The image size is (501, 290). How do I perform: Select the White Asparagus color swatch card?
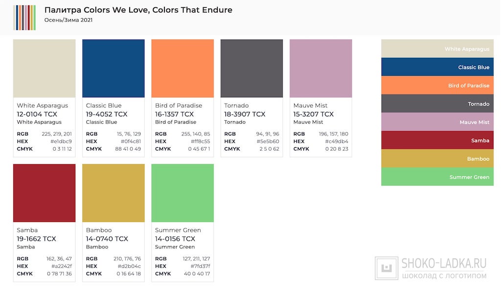[44, 68]
